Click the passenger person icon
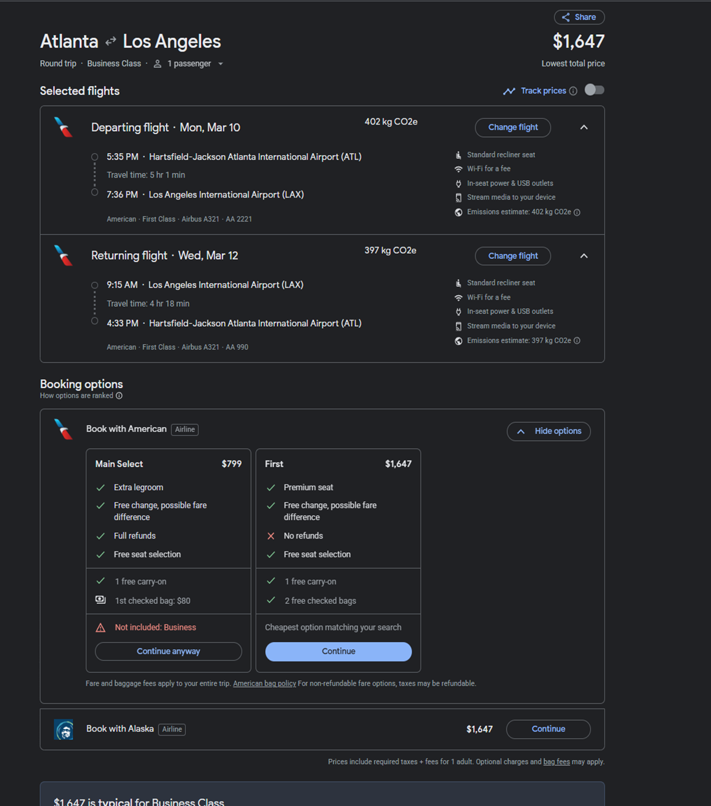The height and width of the screenshot is (806, 711). [x=157, y=64]
